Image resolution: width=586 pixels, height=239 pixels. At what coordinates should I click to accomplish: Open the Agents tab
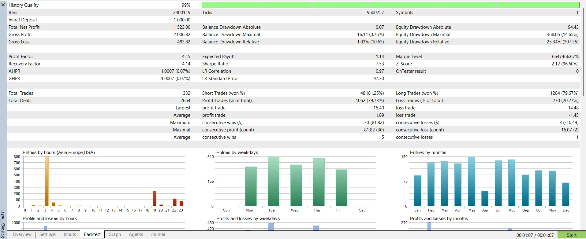(136, 234)
